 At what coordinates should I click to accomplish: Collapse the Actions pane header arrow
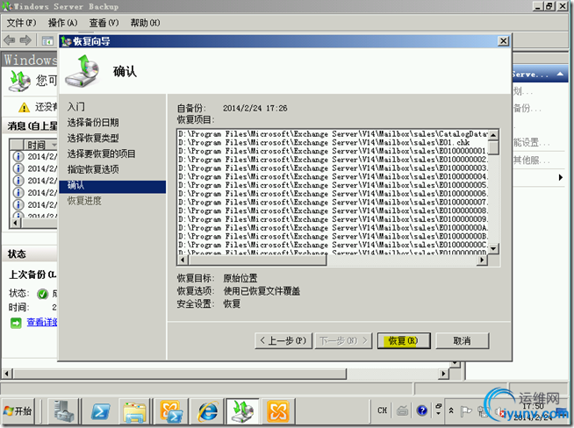[x=560, y=75]
